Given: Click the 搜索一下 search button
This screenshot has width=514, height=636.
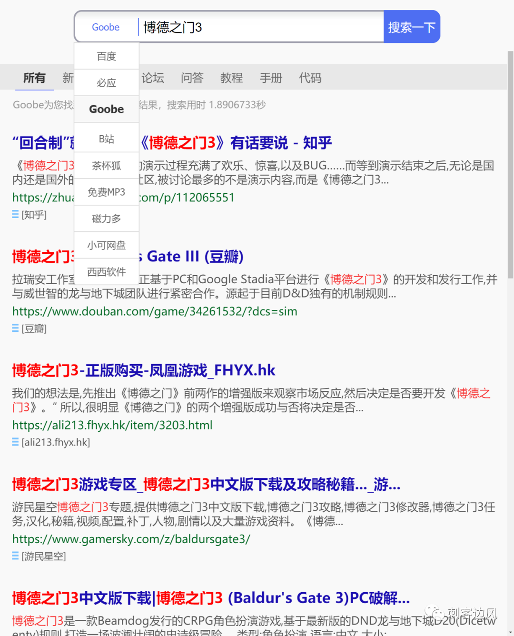Looking at the screenshot, I should click(x=412, y=27).
